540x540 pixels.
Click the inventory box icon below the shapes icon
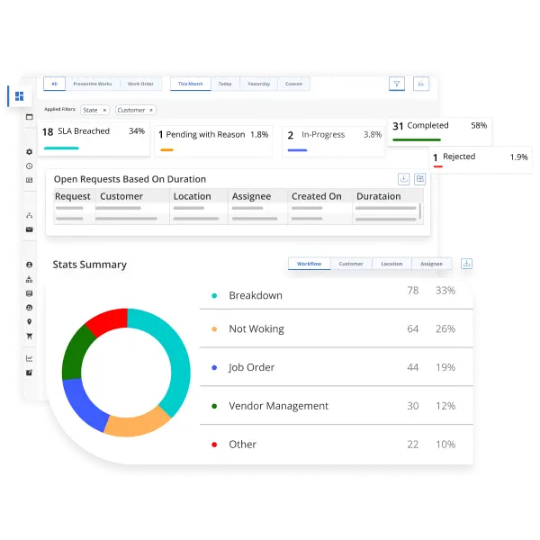click(x=30, y=293)
